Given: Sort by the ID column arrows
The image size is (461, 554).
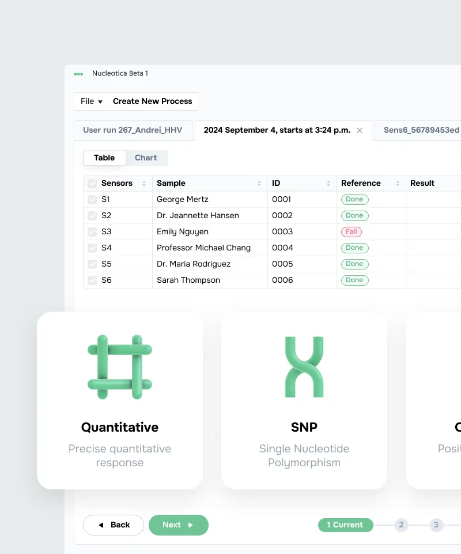Looking at the screenshot, I should 328,184.
